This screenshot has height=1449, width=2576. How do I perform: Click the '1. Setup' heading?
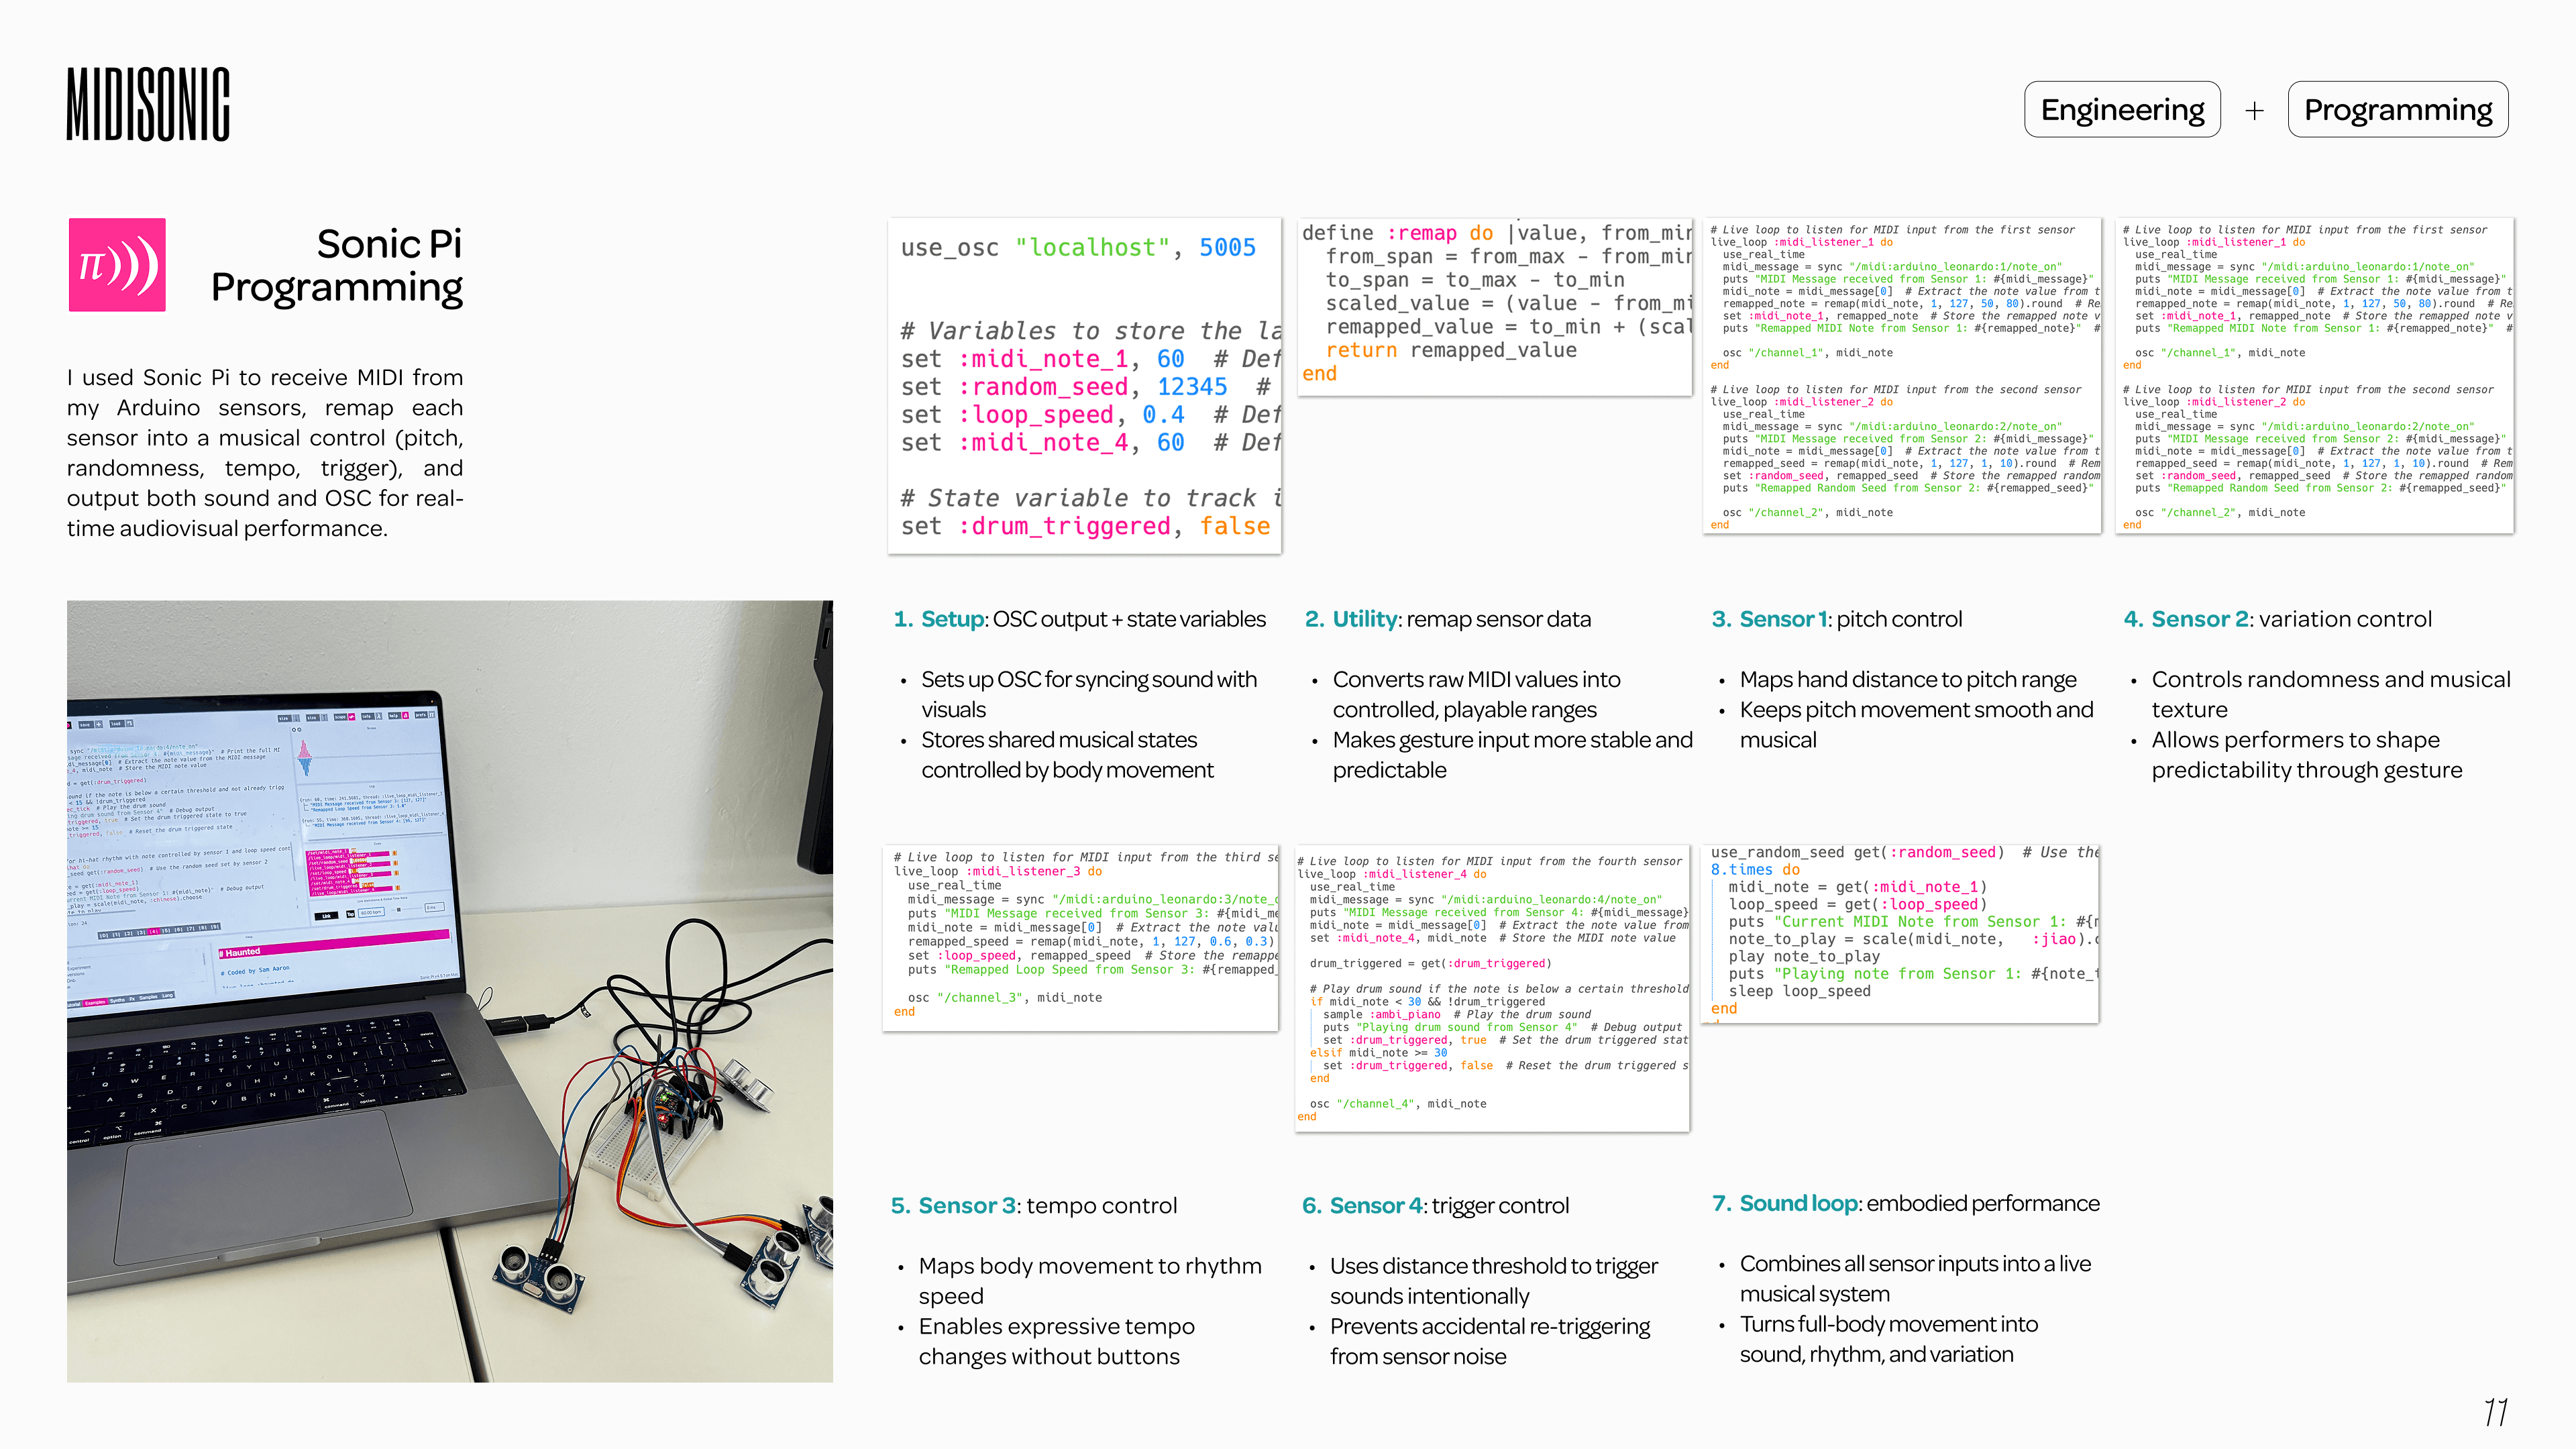[1079, 619]
